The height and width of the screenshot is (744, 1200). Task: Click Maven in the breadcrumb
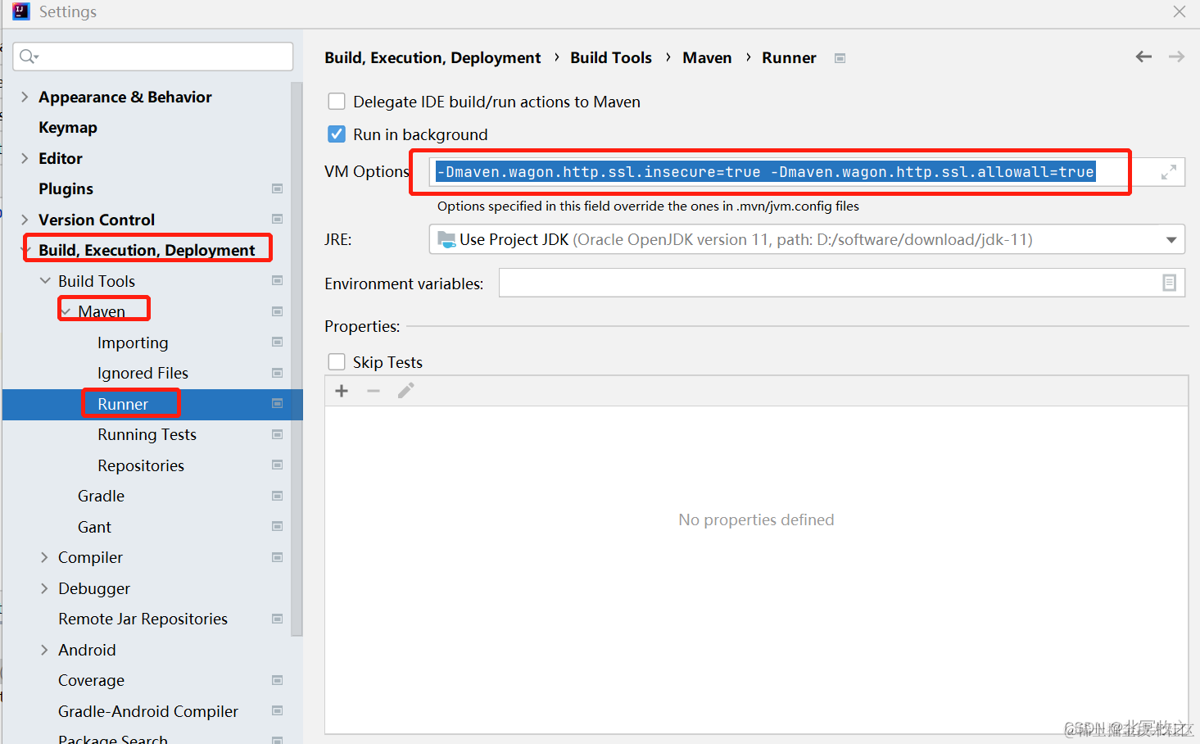707,57
